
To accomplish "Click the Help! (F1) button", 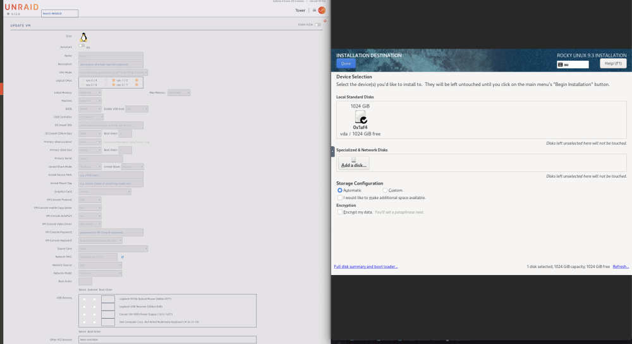I will tap(613, 63).
